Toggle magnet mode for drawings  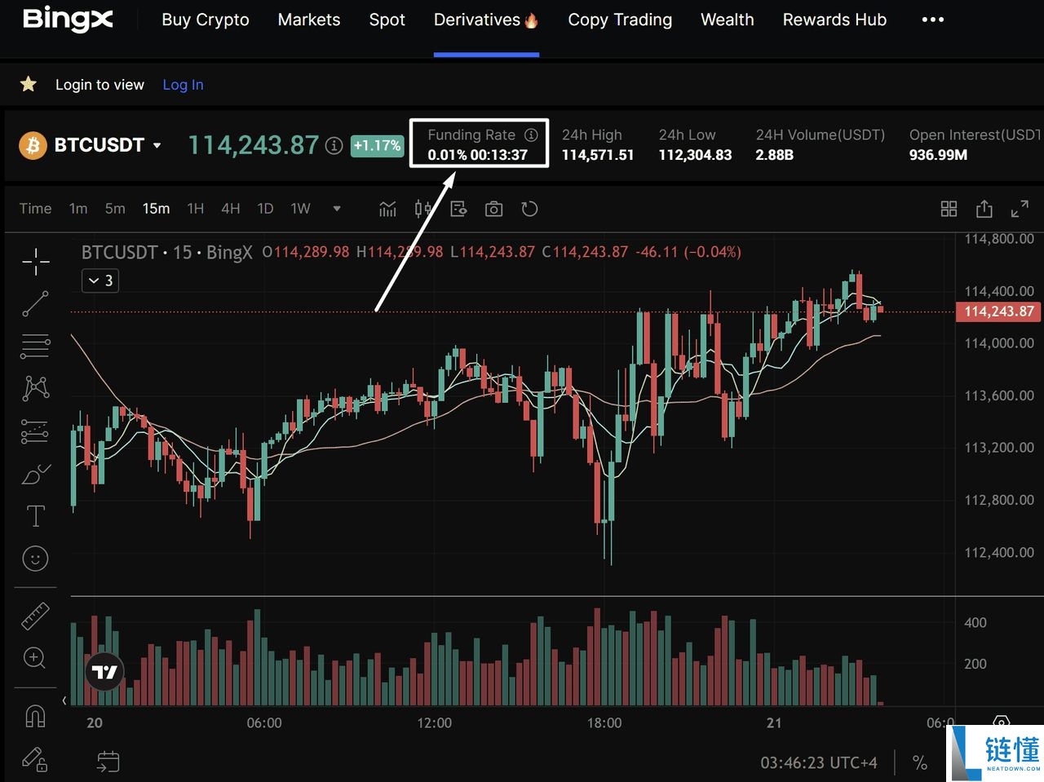(x=35, y=716)
